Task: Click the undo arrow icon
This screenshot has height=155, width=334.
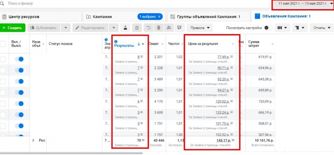Action: click(148, 28)
